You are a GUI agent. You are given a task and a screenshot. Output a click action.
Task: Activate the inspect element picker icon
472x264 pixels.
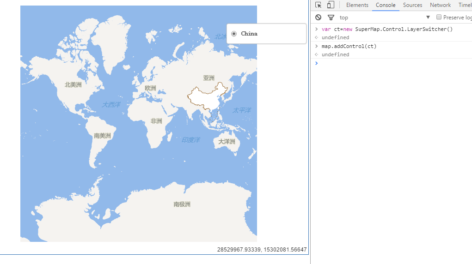tap(319, 5)
